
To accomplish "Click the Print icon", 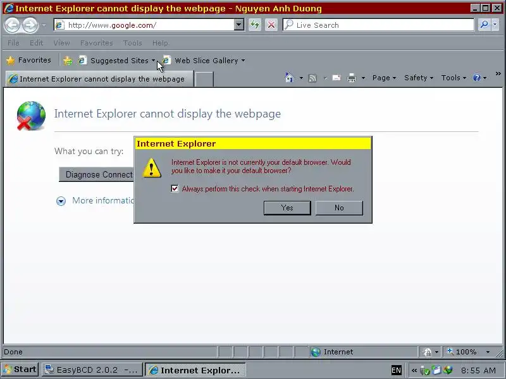I will [x=352, y=78].
